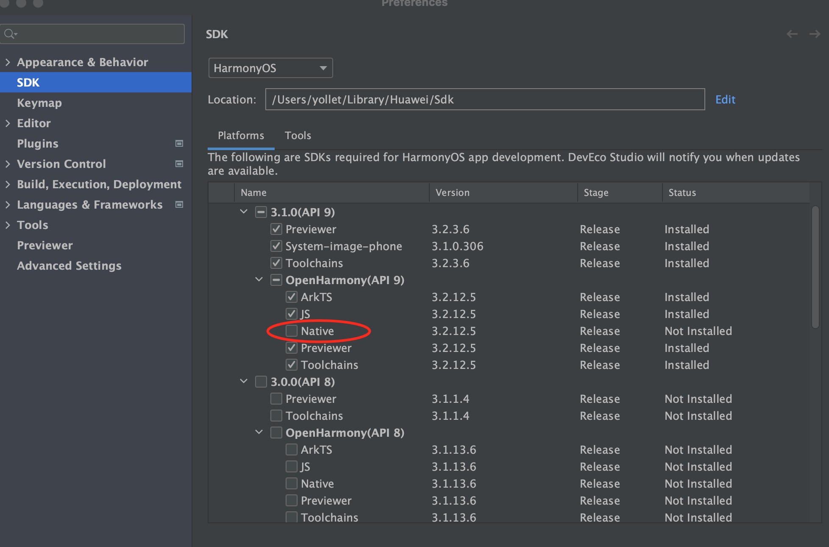Viewport: 829px width, 547px height.
Task: Click the search magnifier icon in sidebar
Action: pyautogui.click(x=10, y=34)
